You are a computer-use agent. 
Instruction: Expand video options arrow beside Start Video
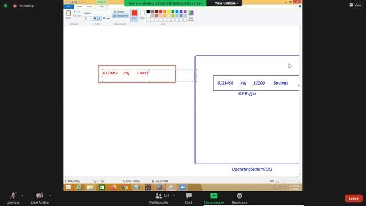point(50,196)
